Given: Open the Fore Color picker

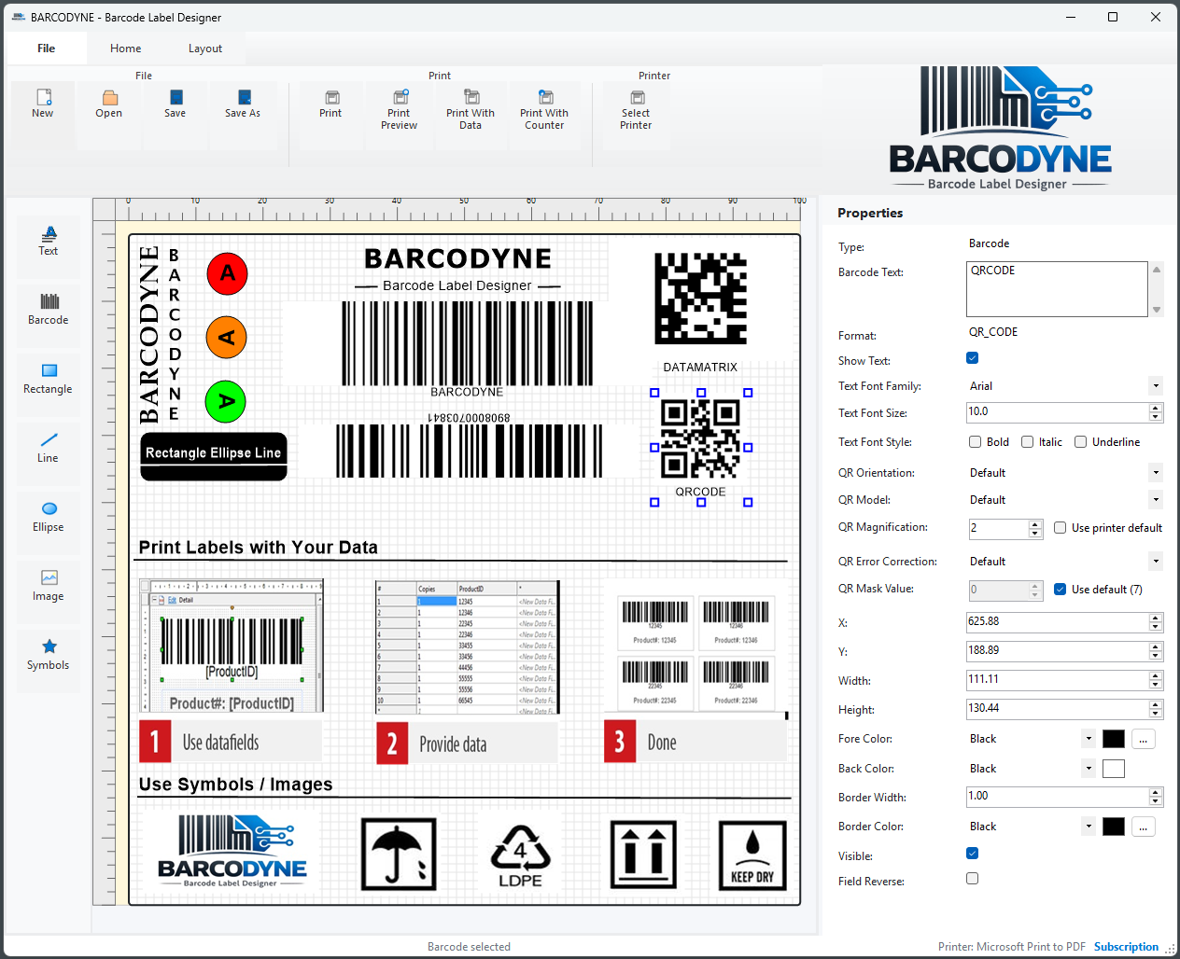Looking at the screenshot, I should (1143, 738).
